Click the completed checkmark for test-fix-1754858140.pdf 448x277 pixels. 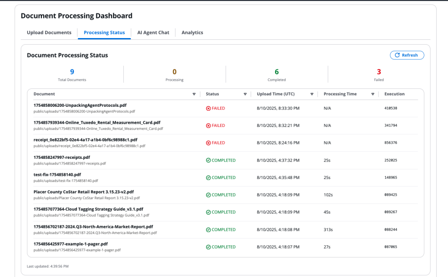(208, 178)
